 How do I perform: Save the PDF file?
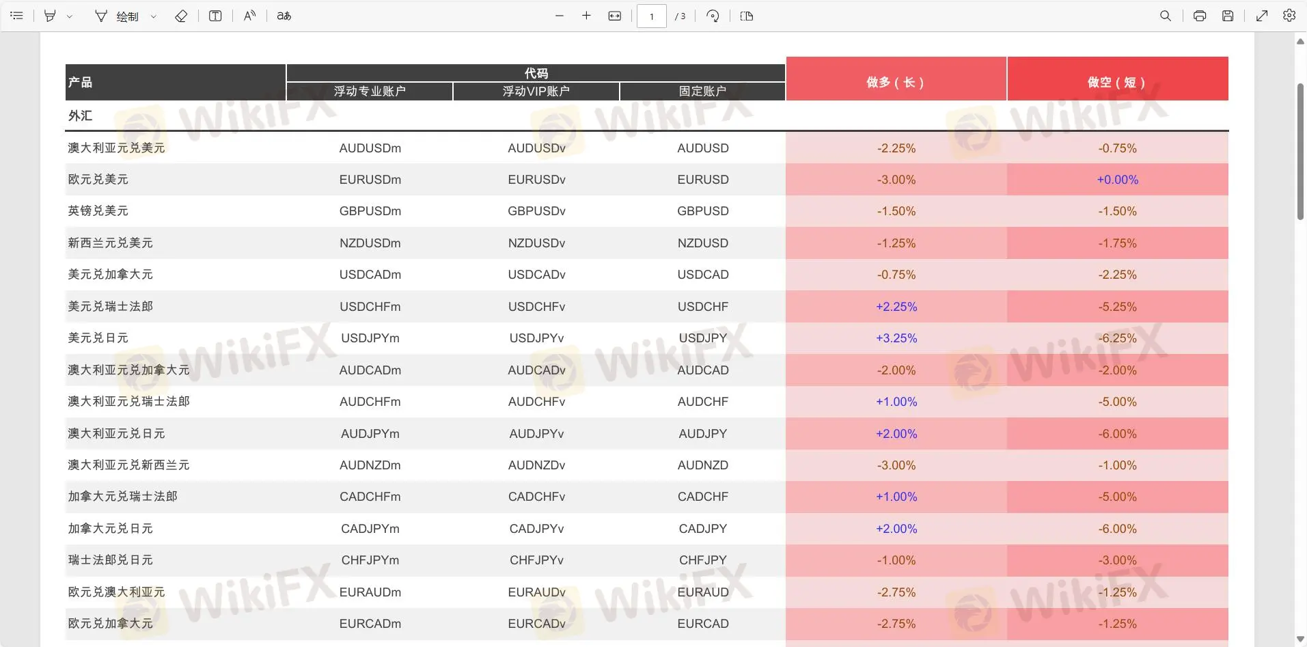1228,16
